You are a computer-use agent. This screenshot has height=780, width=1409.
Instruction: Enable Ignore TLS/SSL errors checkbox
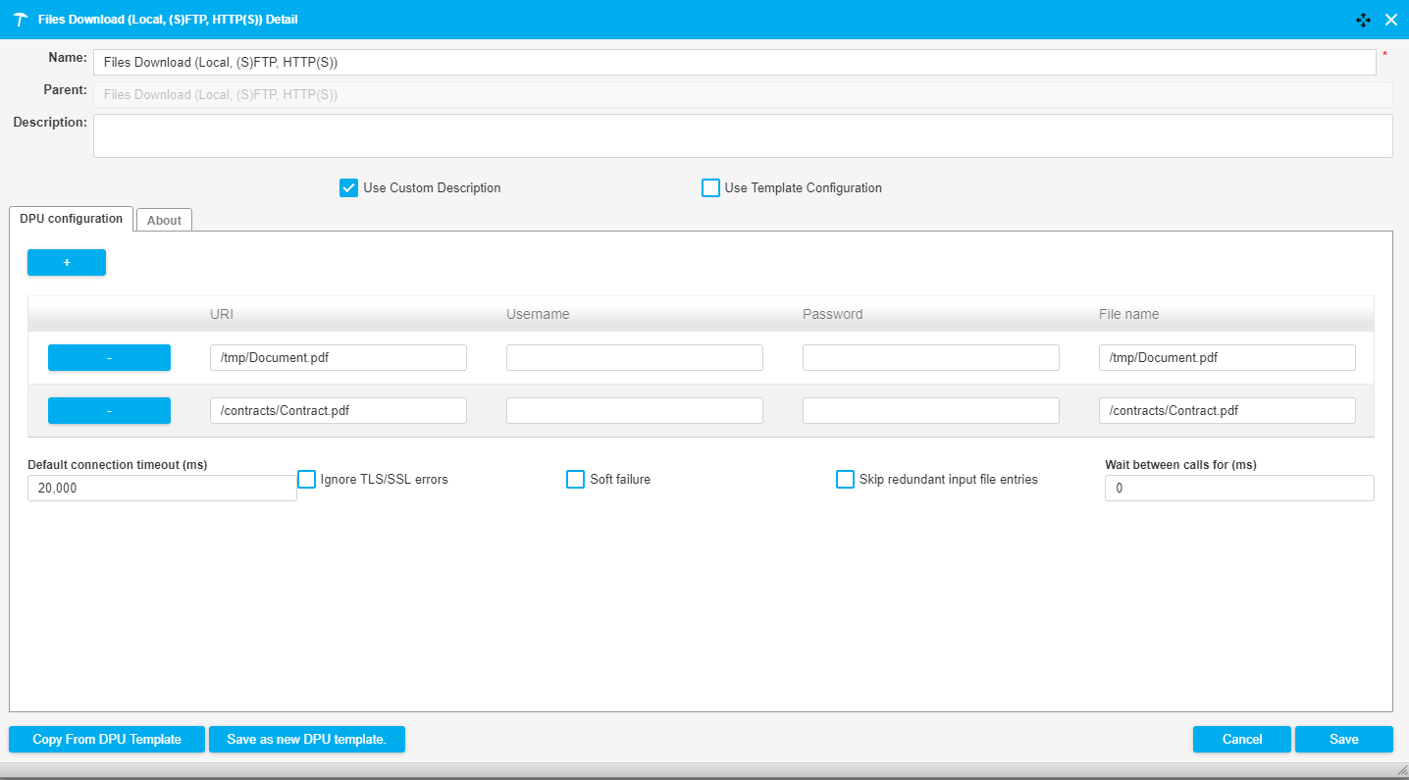click(x=307, y=480)
